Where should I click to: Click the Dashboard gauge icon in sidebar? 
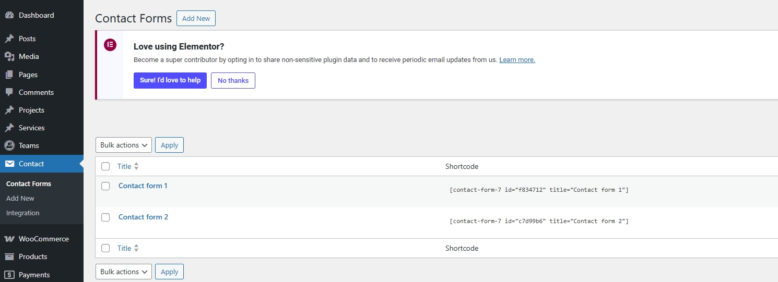click(9, 15)
